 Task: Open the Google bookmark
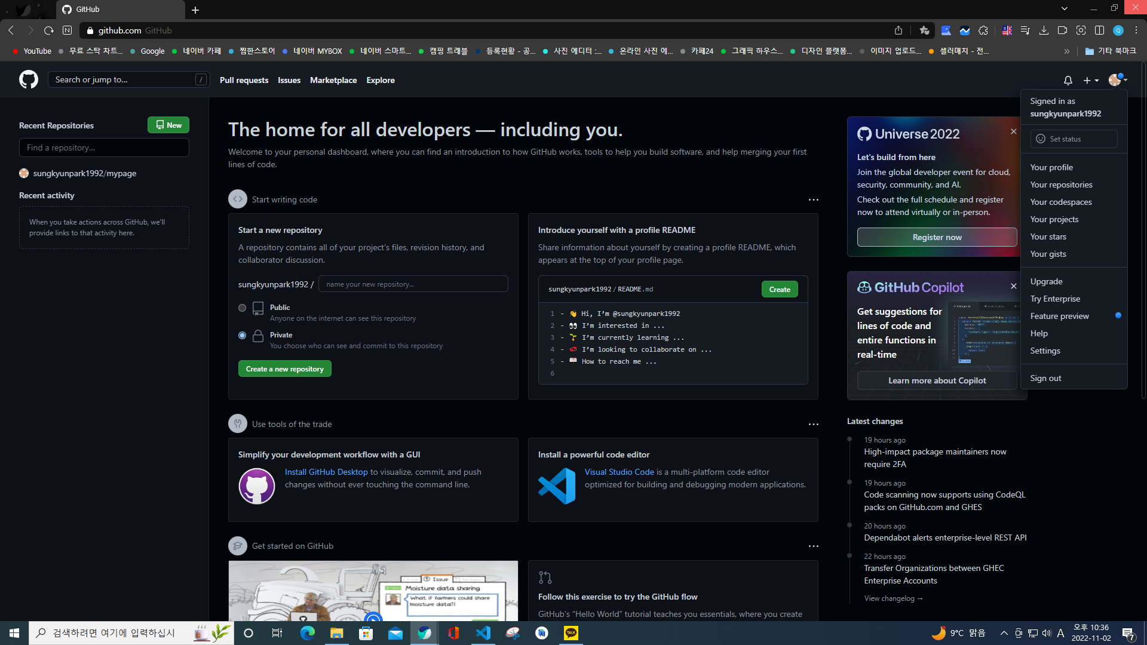click(x=148, y=51)
